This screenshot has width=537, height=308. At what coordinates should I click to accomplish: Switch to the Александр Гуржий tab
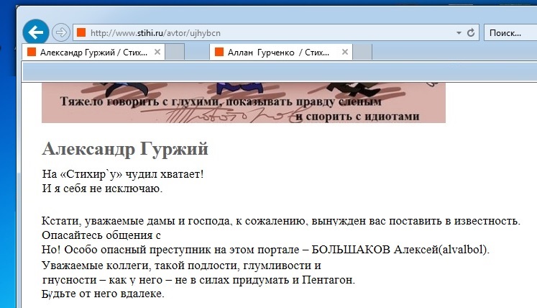(x=90, y=53)
